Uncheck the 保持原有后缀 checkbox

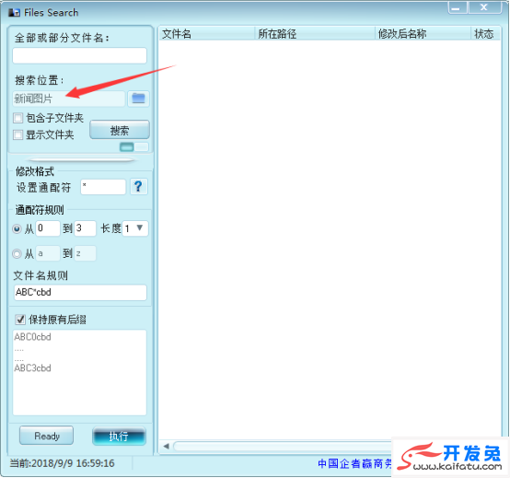point(20,320)
